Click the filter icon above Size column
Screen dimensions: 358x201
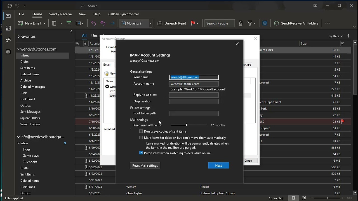click(x=342, y=43)
